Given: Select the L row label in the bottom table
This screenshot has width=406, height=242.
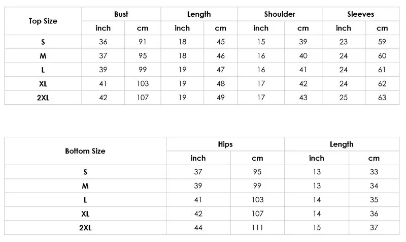Looking at the screenshot, I should 85,200.
